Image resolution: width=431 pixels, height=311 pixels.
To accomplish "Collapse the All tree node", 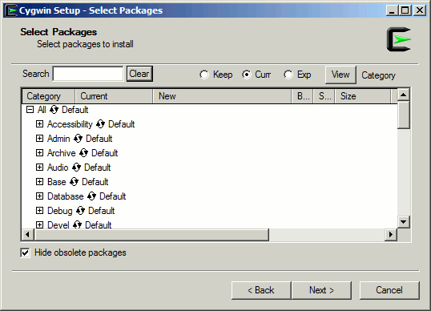I will point(30,110).
